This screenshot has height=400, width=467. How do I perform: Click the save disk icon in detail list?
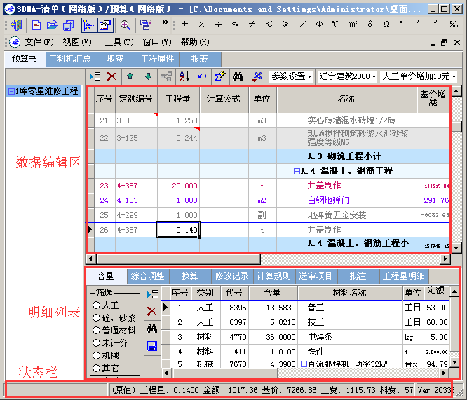click(x=152, y=346)
